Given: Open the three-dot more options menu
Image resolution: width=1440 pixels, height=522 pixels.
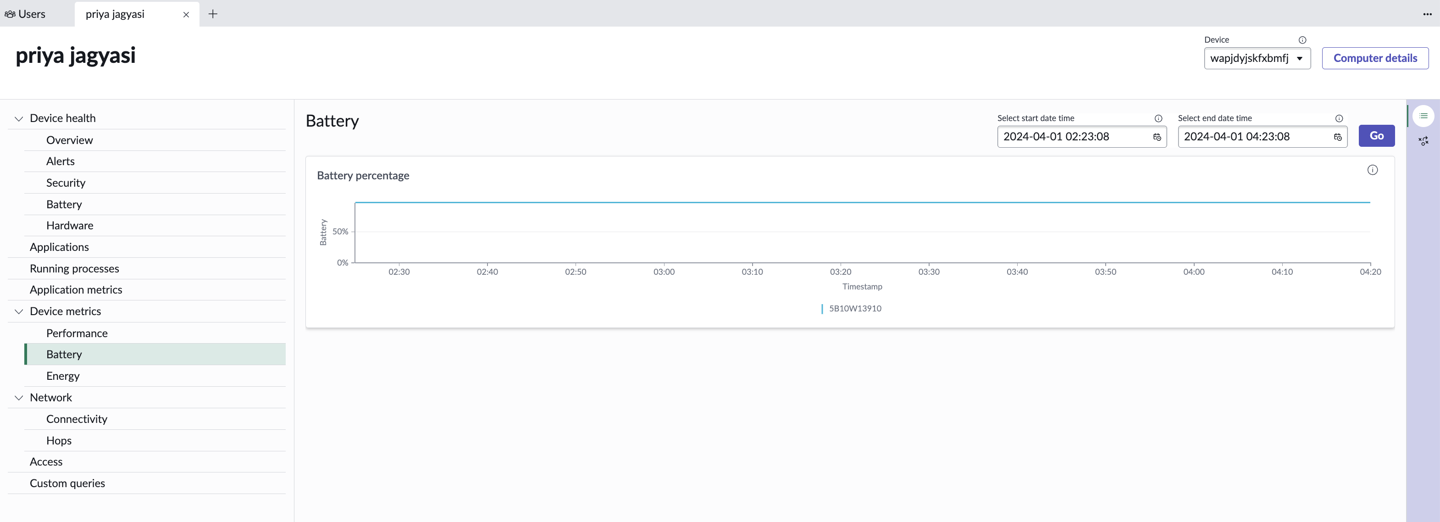Looking at the screenshot, I should point(1427,14).
